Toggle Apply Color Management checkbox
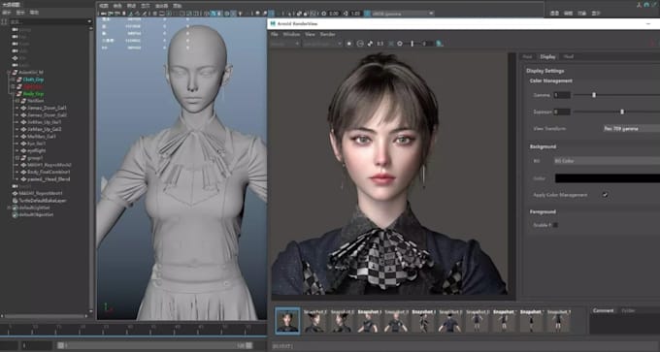The width and height of the screenshot is (660, 352). tap(605, 195)
